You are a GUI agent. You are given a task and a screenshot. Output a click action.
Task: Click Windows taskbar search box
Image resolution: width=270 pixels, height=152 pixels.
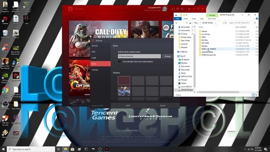31,149
